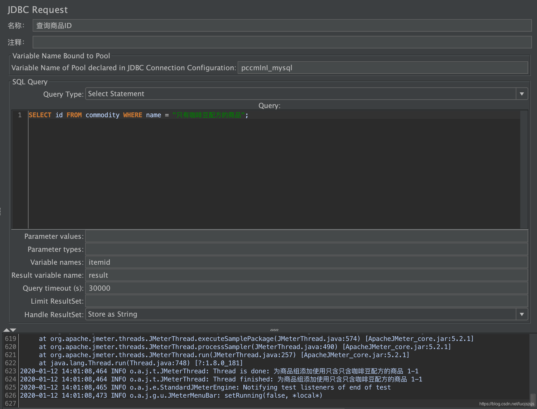Click log line 626 setRunning(false, *local*)

click(x=171, y=395)
